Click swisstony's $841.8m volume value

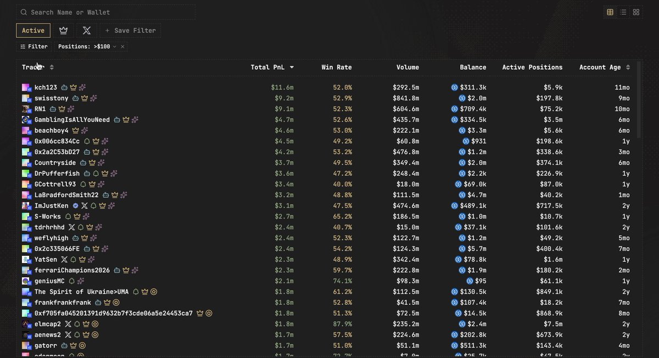[x=406, y=98]
